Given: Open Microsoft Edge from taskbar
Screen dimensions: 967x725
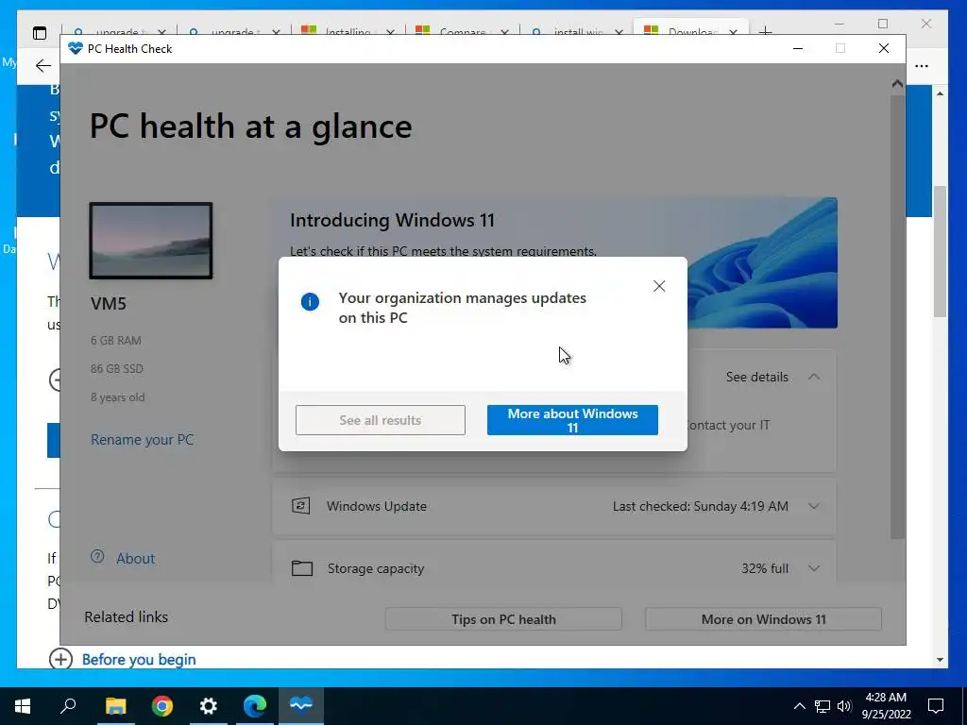Looking at the screenshot, I should tap(255, 706).
